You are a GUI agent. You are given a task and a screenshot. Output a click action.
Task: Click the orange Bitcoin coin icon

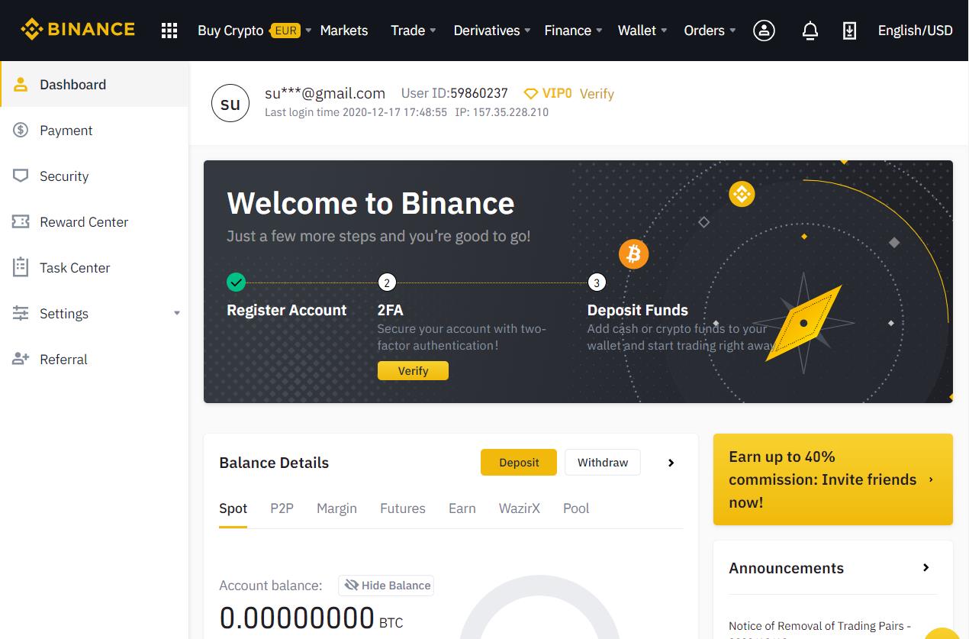pyautogui.click(x=633, y=254)
